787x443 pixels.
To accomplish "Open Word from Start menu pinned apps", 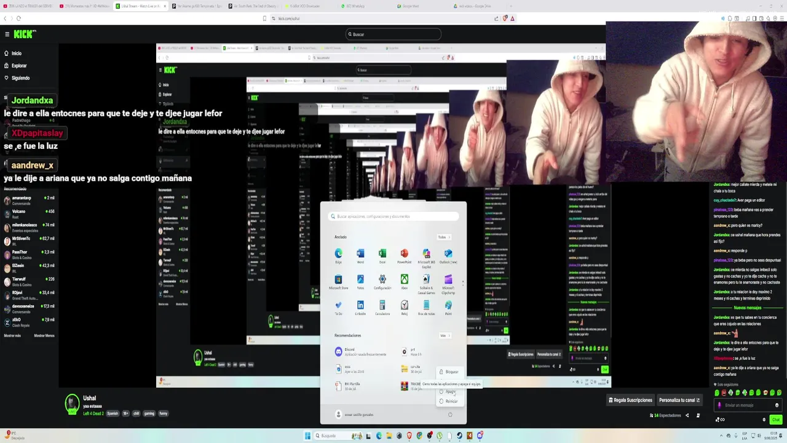I will click(x=360, y=256).
